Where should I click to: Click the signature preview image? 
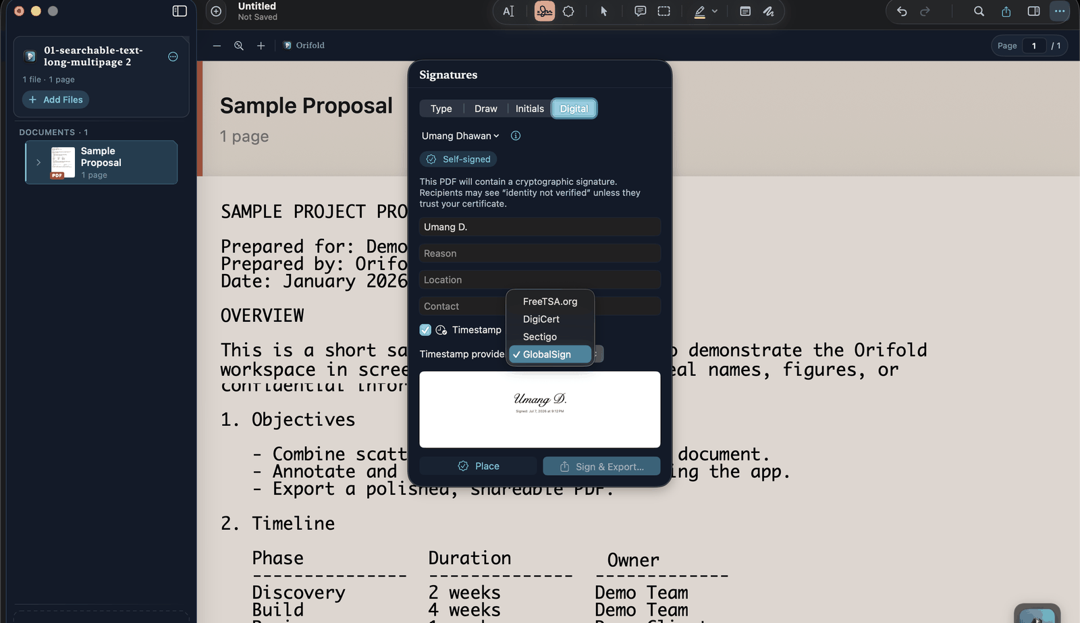[x=540, y=410]
